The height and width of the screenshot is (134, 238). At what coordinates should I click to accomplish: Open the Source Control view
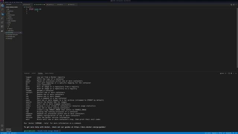[x=2, y=14]
